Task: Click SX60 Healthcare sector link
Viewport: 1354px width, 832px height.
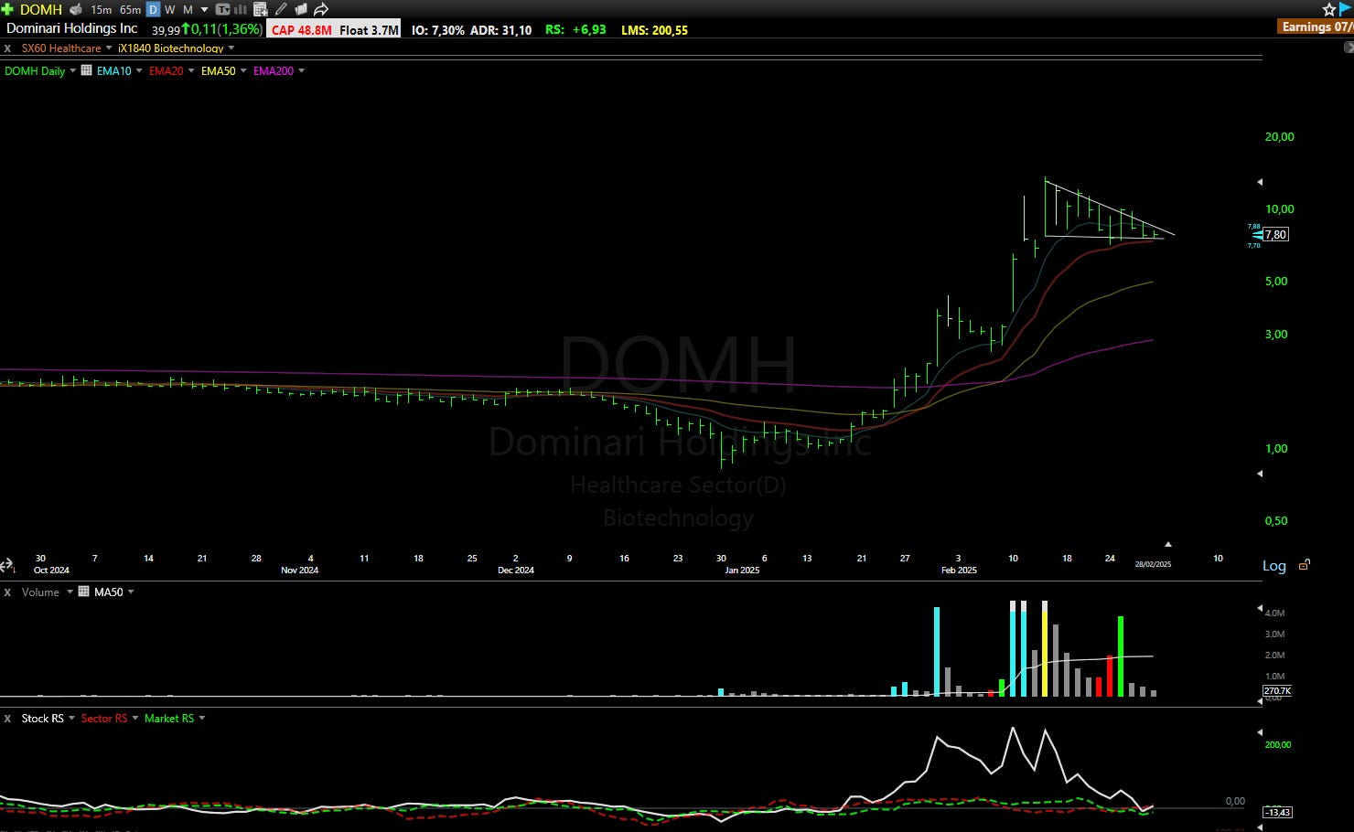Action: (61, 48)
